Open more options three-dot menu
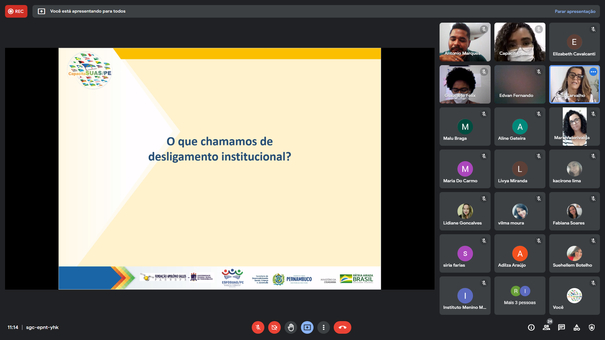Image resolution: width=605 pixels, height=340 pixels. pyautogui.click(x=323, y=327)
